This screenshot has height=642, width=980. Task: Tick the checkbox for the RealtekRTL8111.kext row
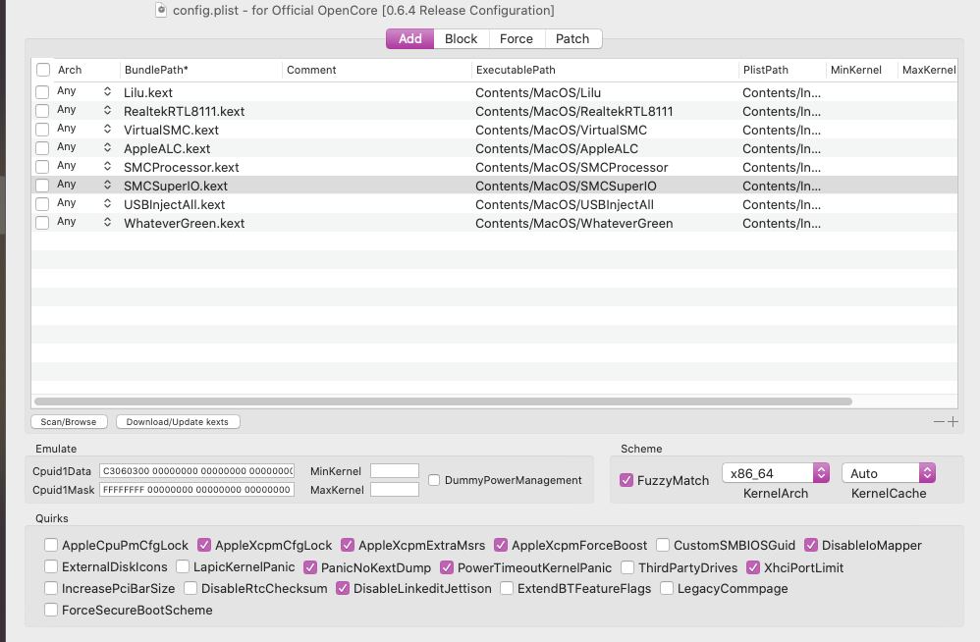click(42, 111)
